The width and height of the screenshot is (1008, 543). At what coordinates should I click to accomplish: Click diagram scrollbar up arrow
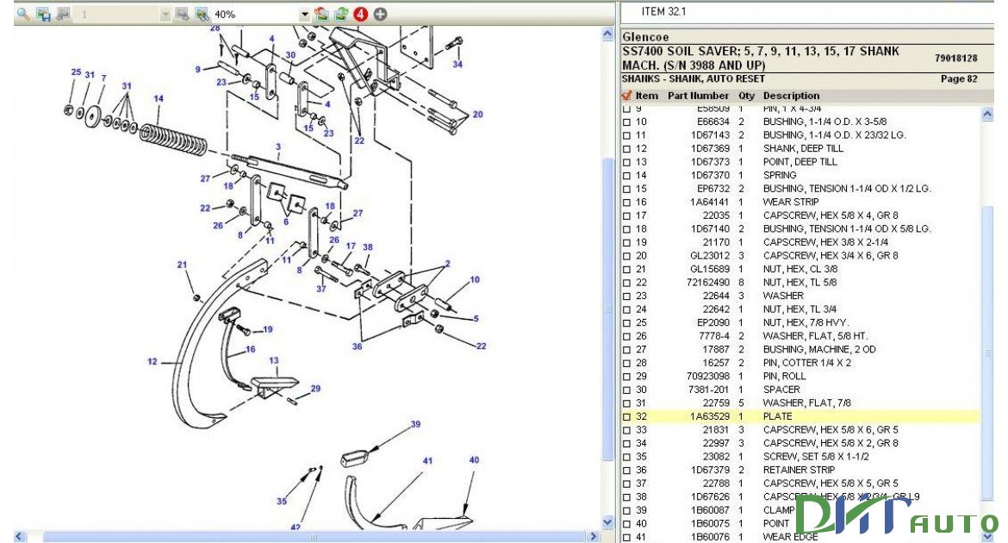click(607, 34)
